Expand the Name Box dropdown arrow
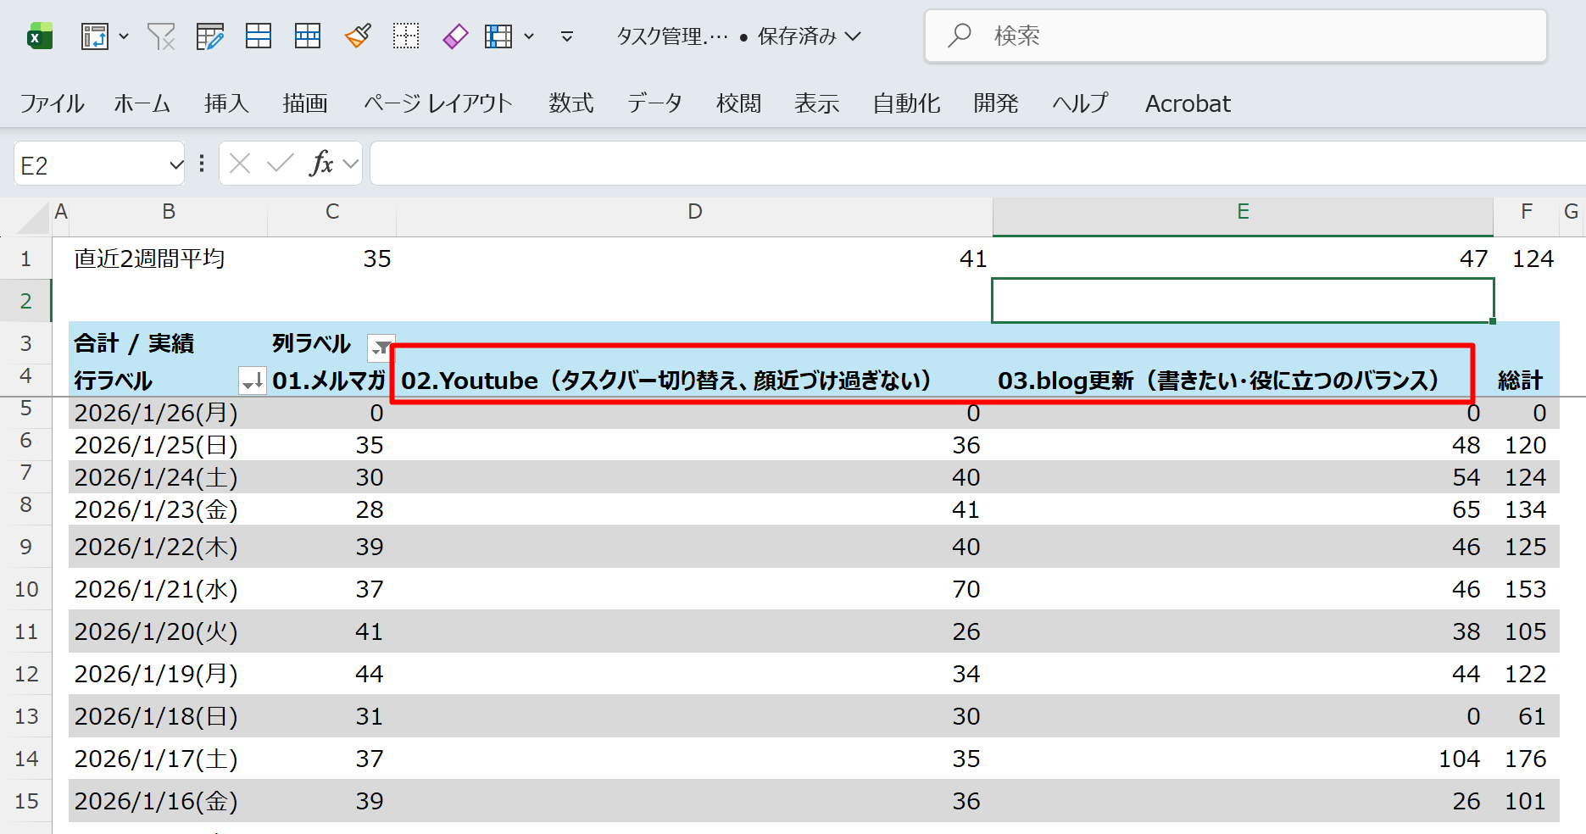The width and height of the screenshot is (1586, 834). [175, 164]
